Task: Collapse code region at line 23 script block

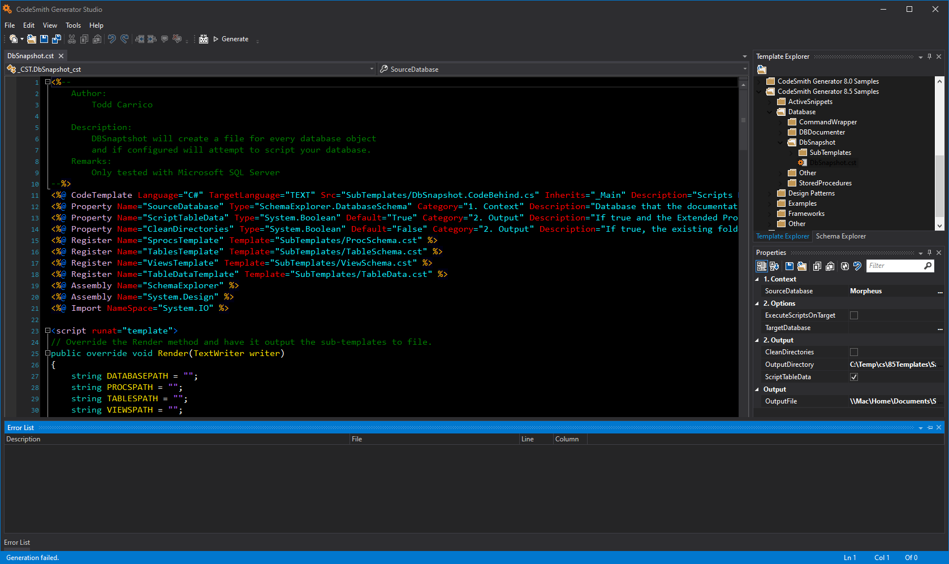Action: pyautogui.click(x=47, y=331)
